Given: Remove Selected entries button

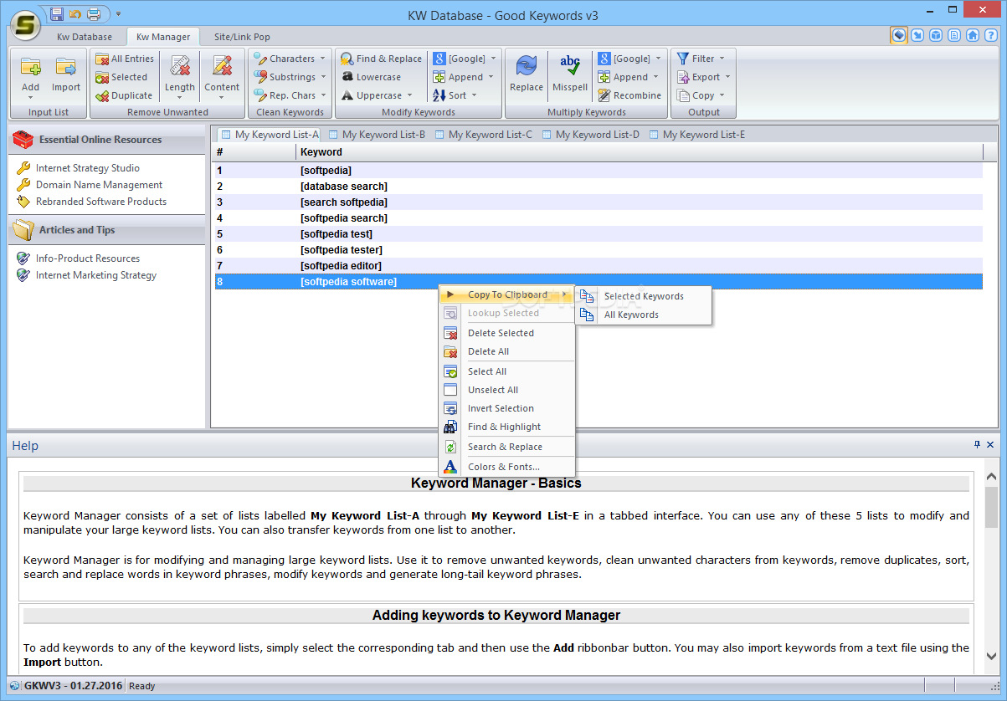Looking at the screenshot, I should (121, 77).
